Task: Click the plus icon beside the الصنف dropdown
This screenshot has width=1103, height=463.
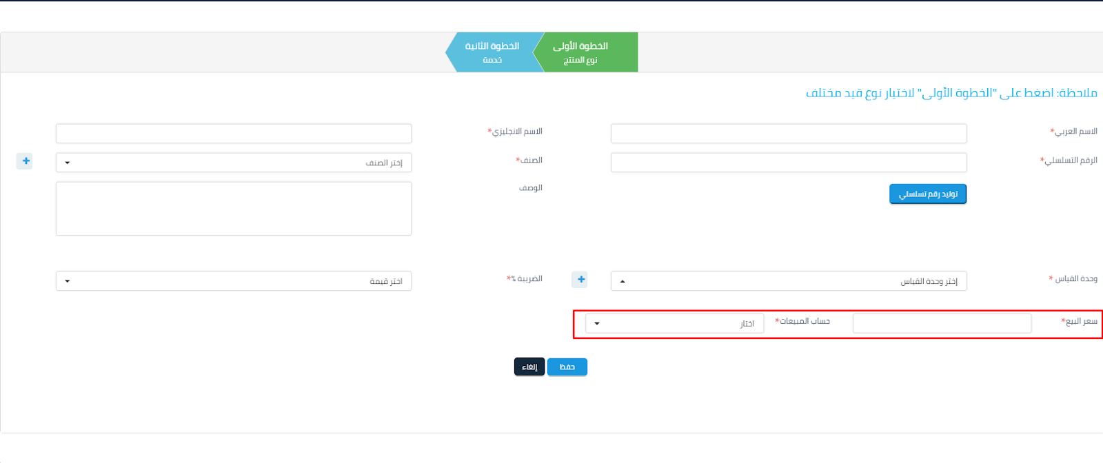Action: [25, 161]
